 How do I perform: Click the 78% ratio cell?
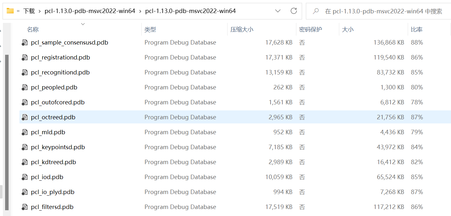tap(417, 102)
